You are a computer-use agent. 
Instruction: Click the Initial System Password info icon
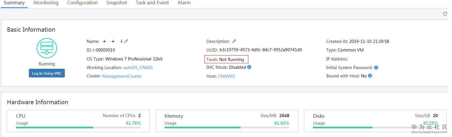click(x=376, y=68)
